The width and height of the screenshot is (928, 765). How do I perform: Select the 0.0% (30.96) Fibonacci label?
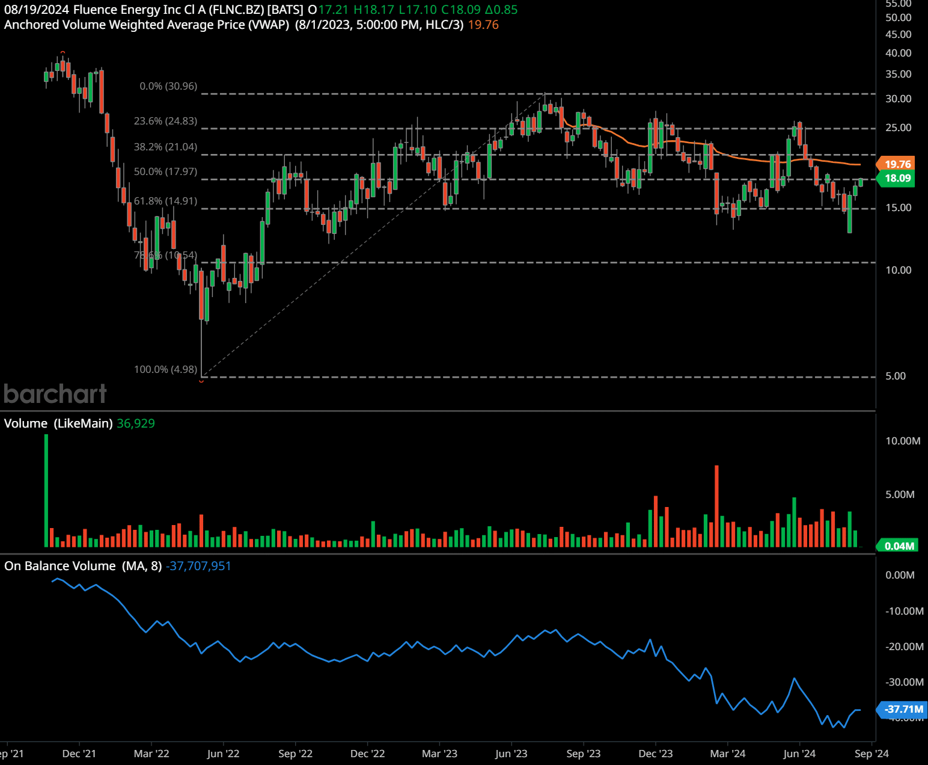point(168,86)
